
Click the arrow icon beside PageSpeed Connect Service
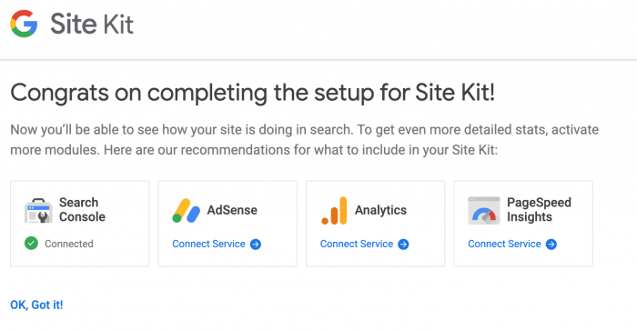551,245
